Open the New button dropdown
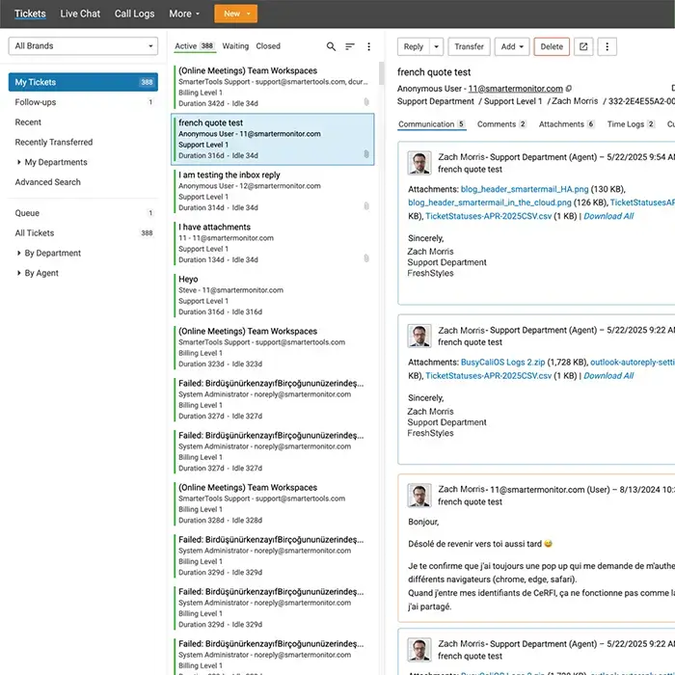Viewport: 675px width, 675px height. click(249, 13)
